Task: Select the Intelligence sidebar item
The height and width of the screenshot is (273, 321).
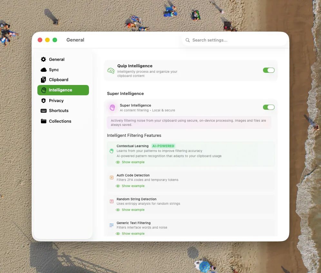Action: [x=63, y=90]
